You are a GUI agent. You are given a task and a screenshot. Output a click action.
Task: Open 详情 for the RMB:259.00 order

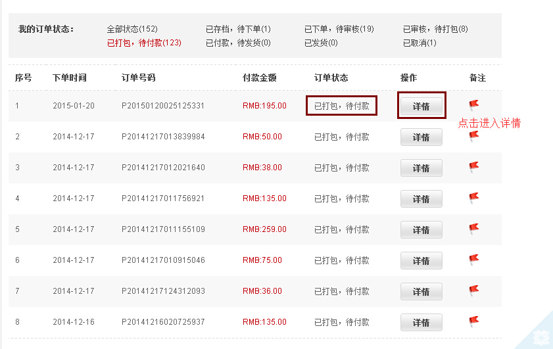(x=421, y=230)
